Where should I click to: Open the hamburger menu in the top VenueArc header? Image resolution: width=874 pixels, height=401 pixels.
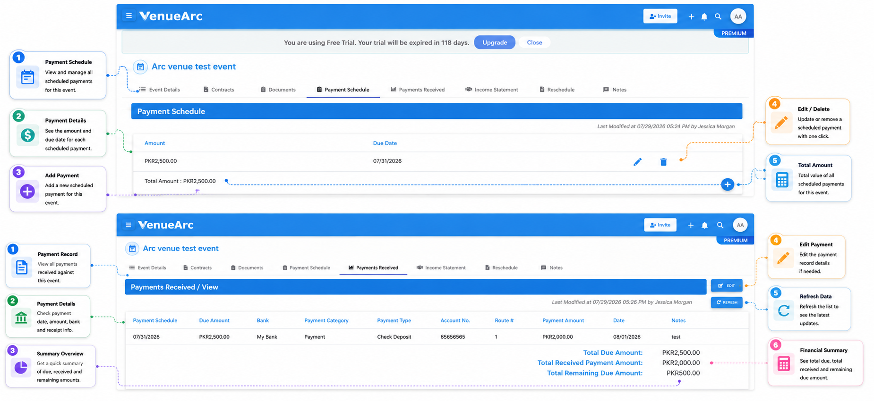(129, 16)
